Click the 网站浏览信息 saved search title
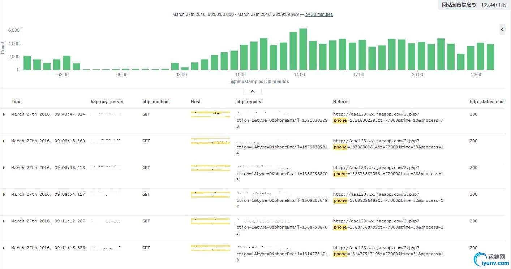The image size is (511, 269). 457,5
